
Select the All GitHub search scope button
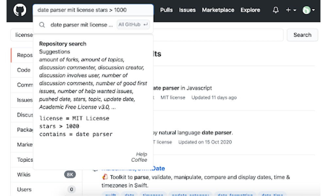[x=133, y=24]
